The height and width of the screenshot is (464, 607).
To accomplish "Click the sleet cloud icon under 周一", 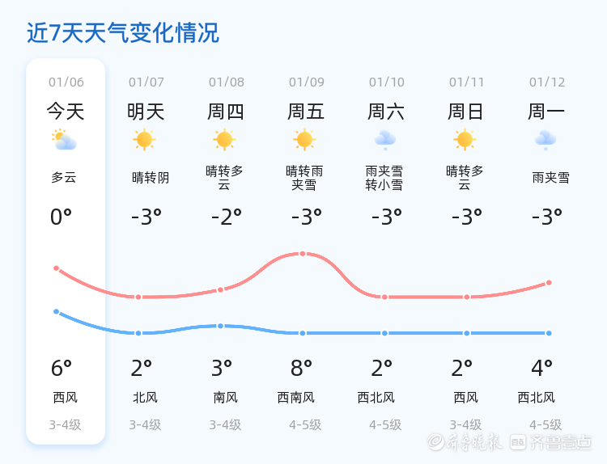I will point(545,140).
